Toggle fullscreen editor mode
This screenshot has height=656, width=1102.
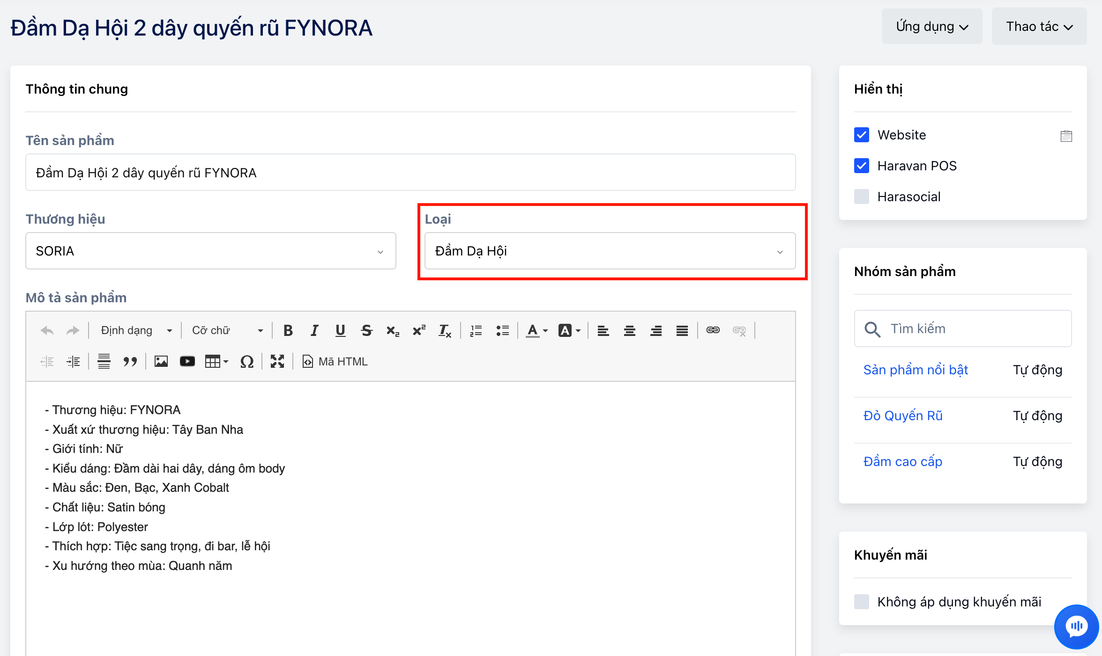coord(277,362)
